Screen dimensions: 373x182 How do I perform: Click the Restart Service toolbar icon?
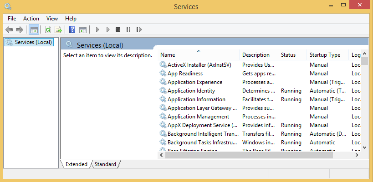(x=138, y=30)
